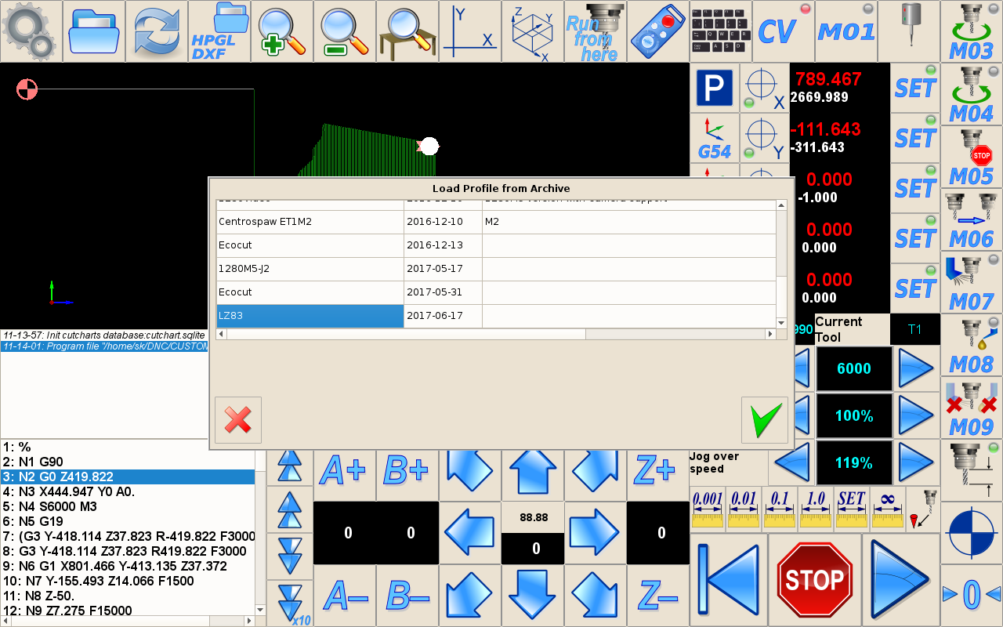The width and height of the screenshot is (1003, 627).
Task: Select G-code line N4 S6000 M3
Action: click(127, 506)
